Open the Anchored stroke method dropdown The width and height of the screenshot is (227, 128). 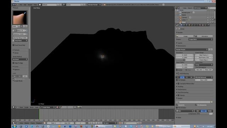(20, 59)
